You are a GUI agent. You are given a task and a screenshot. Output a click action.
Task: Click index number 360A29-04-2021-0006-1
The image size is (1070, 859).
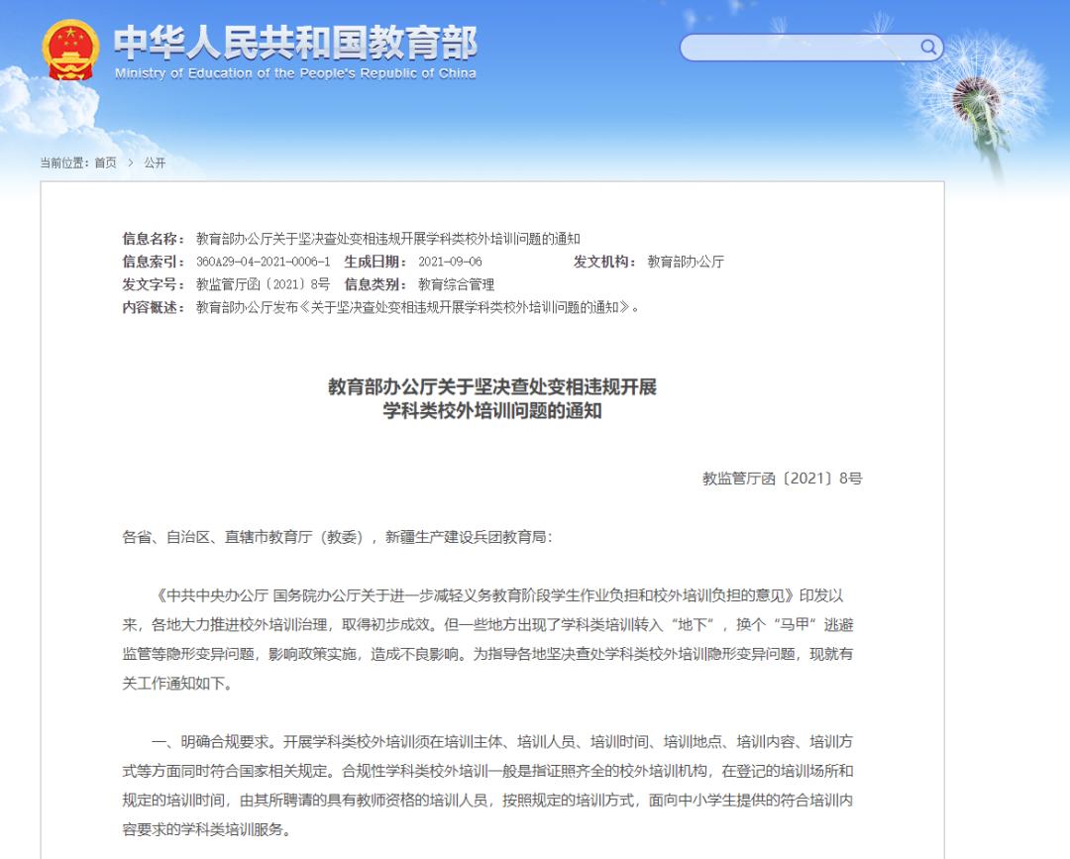(263, 262)
